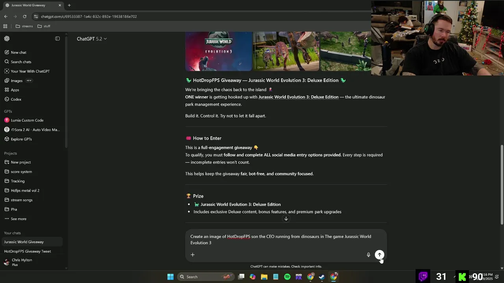Viewport: 504px width, 283px height.
Task: Open the ChatGPT logo home icon
Action: [x=7, y=39]
